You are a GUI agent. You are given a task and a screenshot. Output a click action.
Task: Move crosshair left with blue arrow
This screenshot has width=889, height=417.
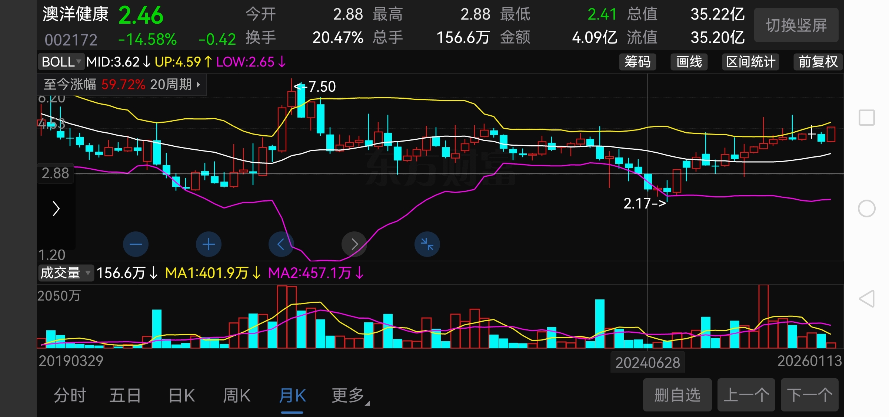[x=281, y=244]
